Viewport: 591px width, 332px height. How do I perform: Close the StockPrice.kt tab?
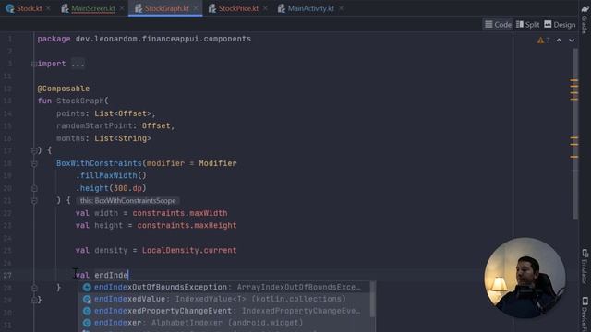pyautogui.click(x=265, y=8)
